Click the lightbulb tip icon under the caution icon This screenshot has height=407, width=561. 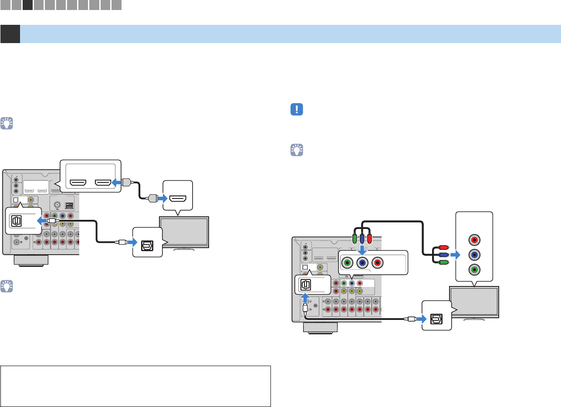point(296,150)
